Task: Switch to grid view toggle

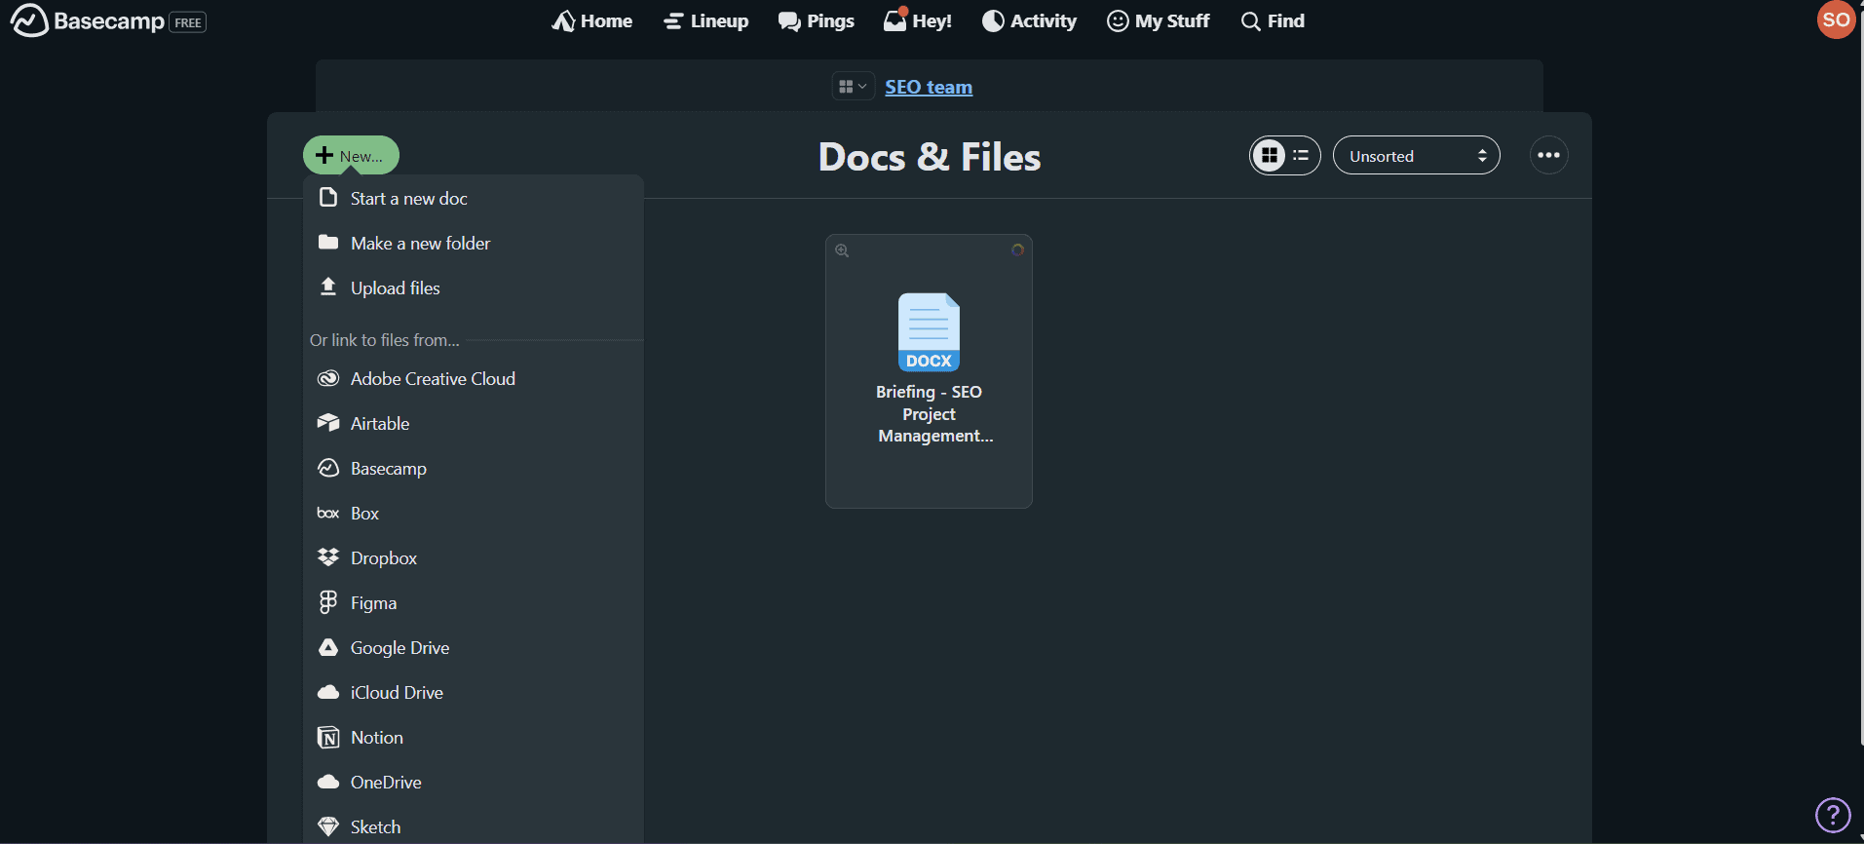Action: coord(1269,156)
